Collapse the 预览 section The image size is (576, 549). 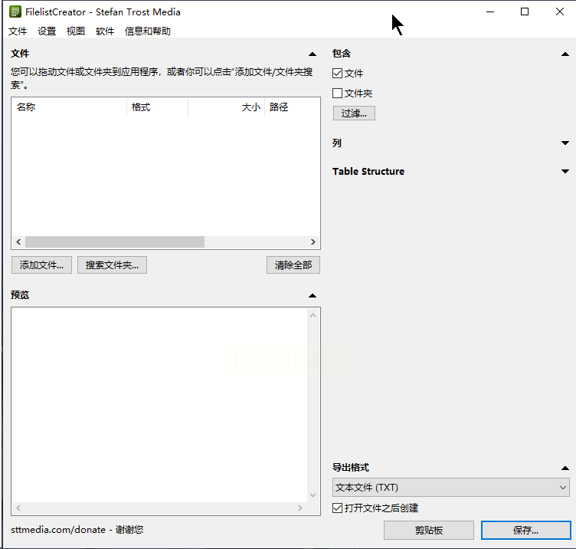pyautogui.click(x=313, y=295)
